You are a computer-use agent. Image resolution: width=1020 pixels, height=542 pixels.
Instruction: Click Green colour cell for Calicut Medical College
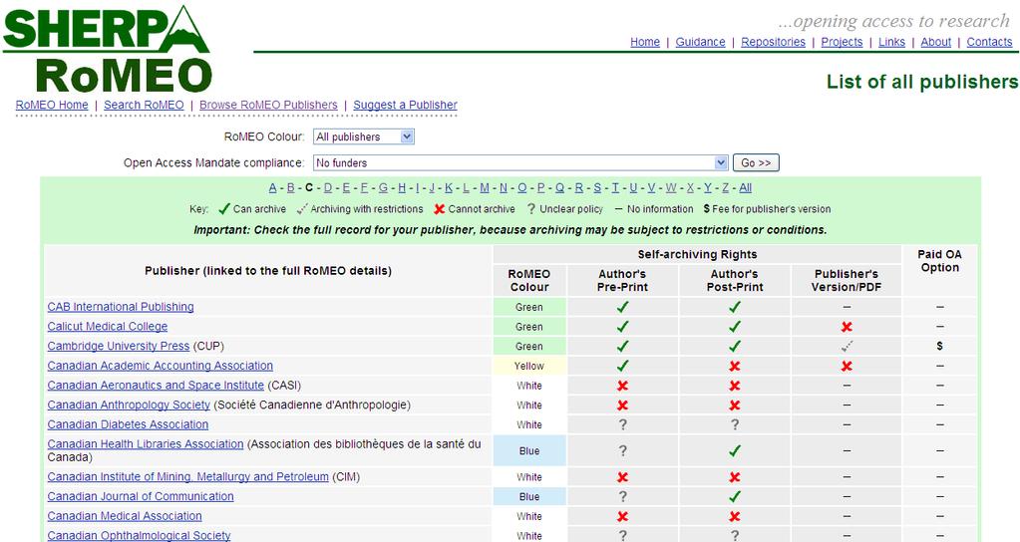tap(529, 327)
